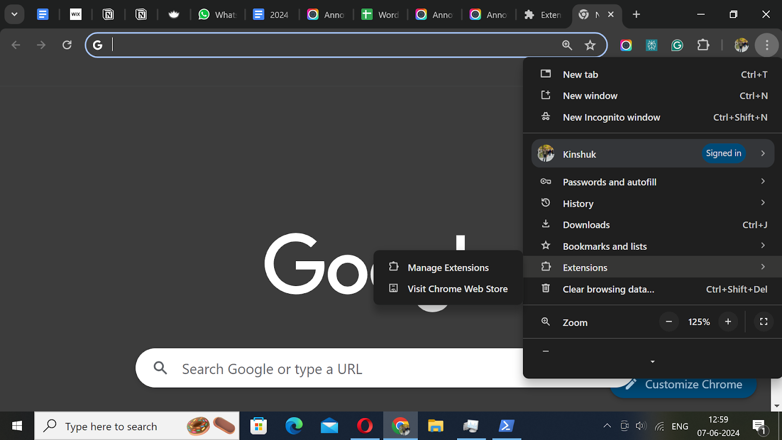Image resolution: width=782 pixels, height=440 pixels.
Task: Switch to the first Notion tab
Action: click(109, 15)
